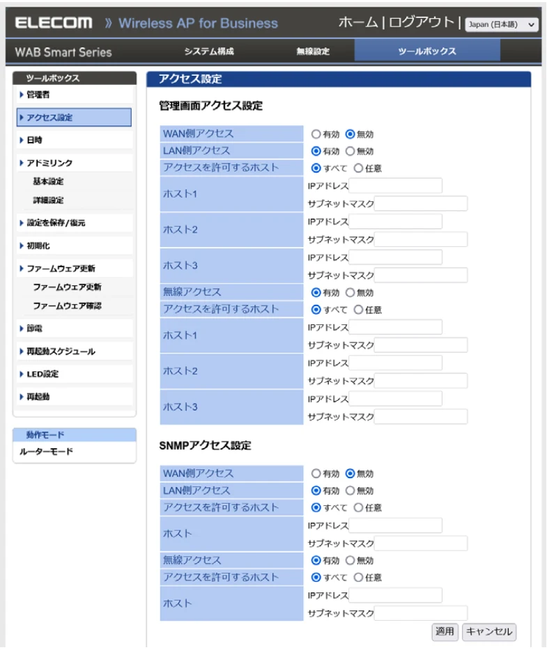Click LAN ホスト2 IPアドレス field
Screen dimensions: 547x650
(395, 221)
